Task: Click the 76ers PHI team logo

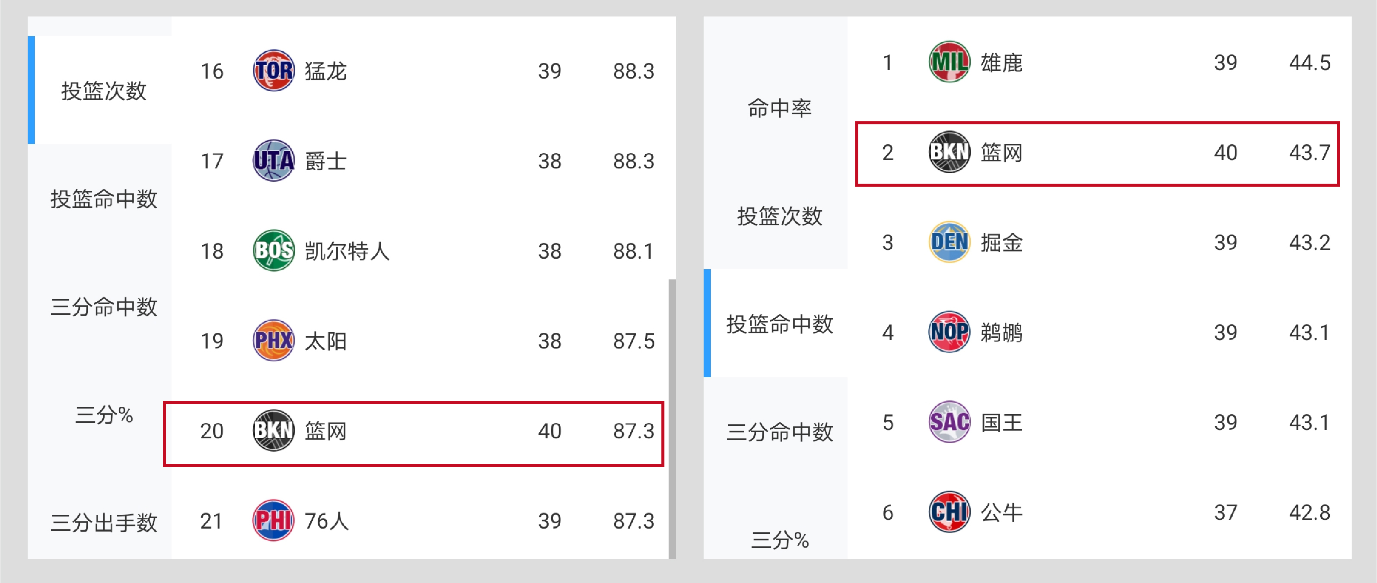Action: click(x=273, y=520)
